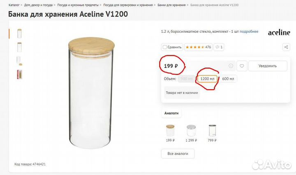Add product to favorites with heart icon
The image size is (296, 175).
pos(242,66)
